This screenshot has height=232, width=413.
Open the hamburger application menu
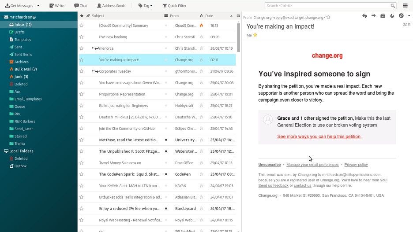(405, 6)
